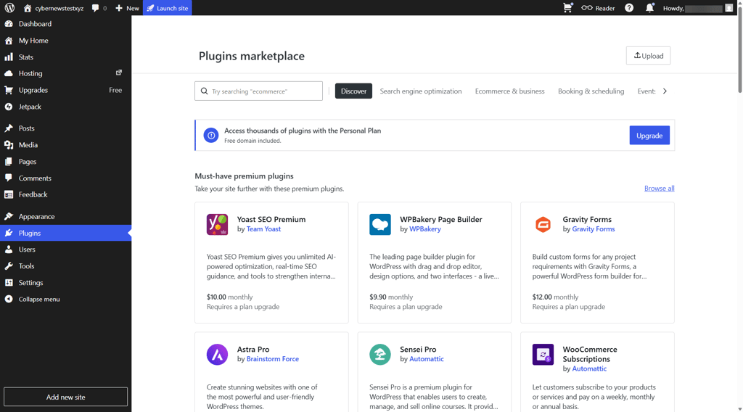
Task: Go to My Home in sidebar
Action: point(33,40)
